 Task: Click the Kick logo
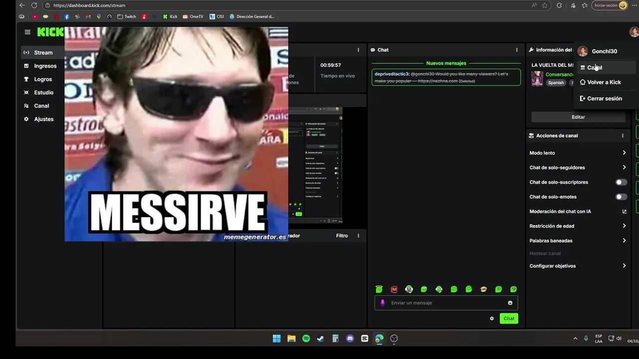click(50, 32)
